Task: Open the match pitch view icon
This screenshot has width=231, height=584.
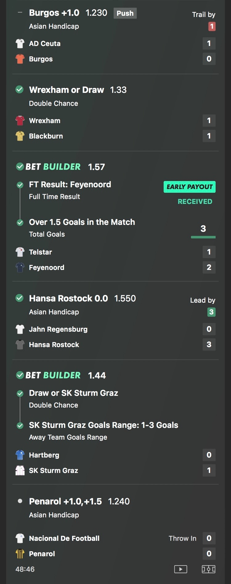Action: point(209,569)
